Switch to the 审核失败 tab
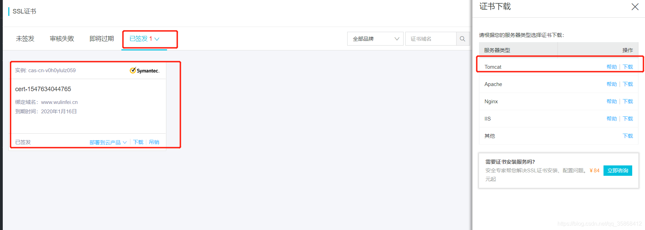 pos(62,39)
